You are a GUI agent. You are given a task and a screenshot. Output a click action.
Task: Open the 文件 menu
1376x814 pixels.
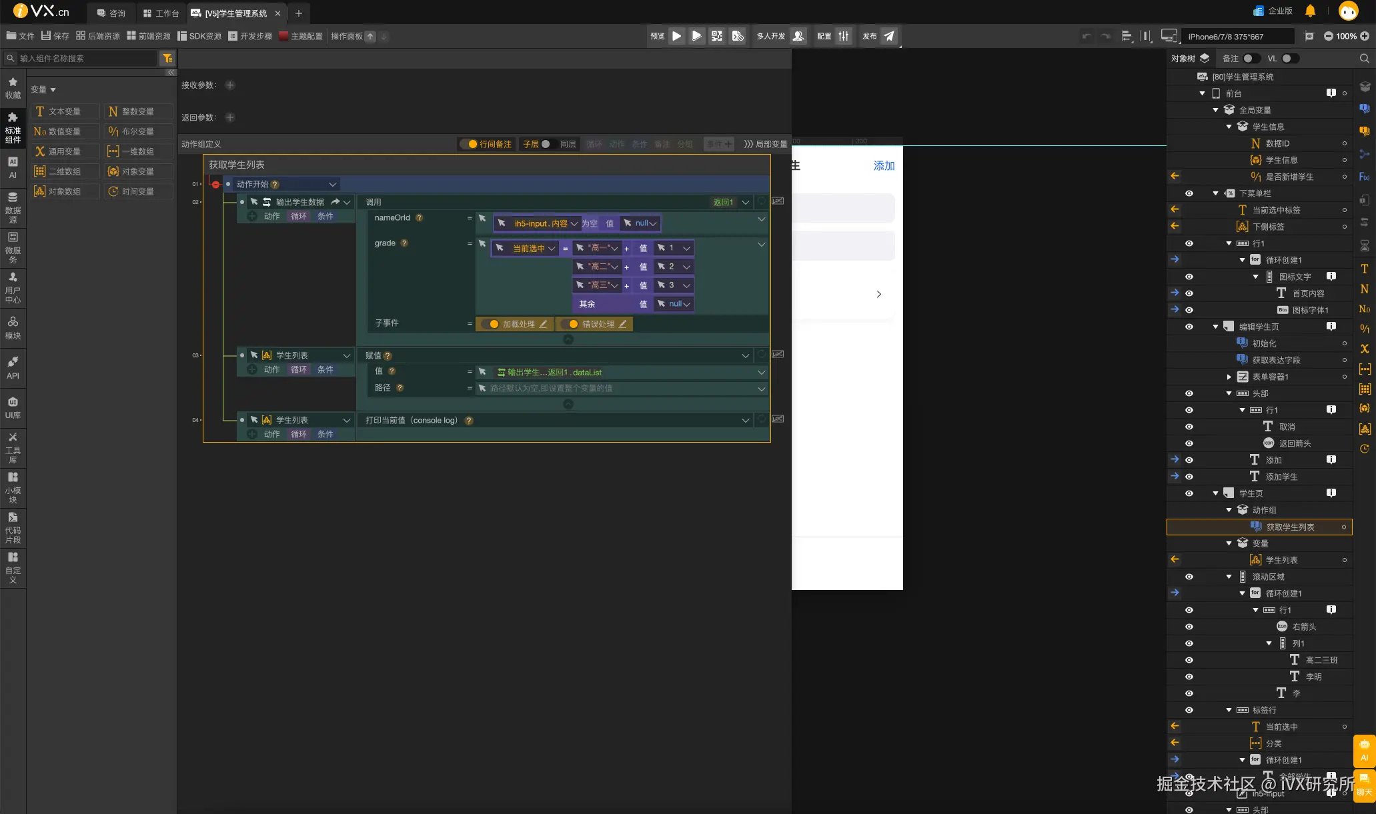tap(20, 36)
